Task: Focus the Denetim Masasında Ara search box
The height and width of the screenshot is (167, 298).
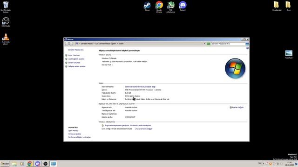Action: pyautogui.click(x=228, y=44)
